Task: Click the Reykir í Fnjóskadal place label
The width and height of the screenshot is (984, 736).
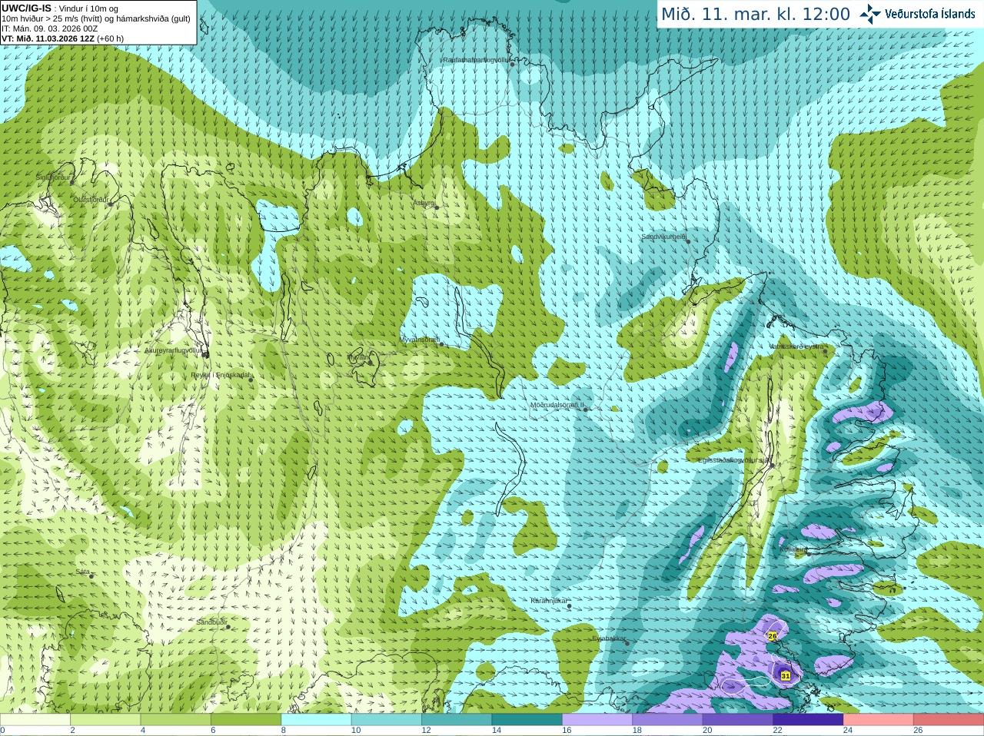Action: click(x=220, y=375)
